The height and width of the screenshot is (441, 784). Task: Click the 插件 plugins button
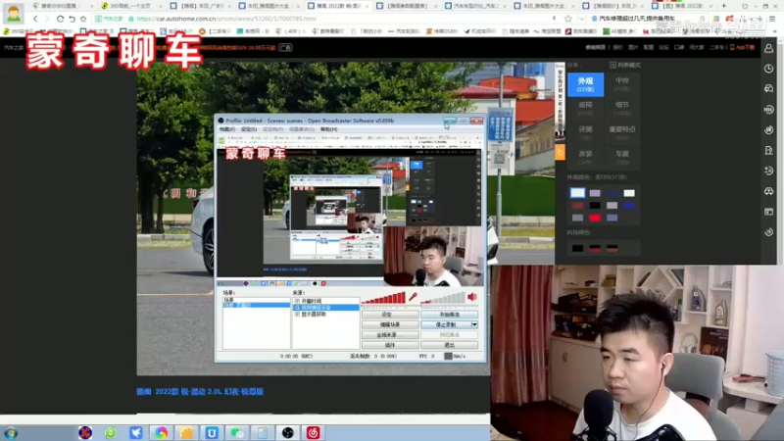[x=390, y=345]
